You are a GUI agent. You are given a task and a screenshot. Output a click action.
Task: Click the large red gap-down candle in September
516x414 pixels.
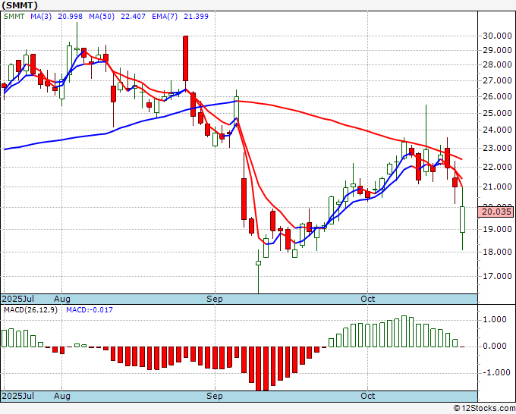(244, 199)
